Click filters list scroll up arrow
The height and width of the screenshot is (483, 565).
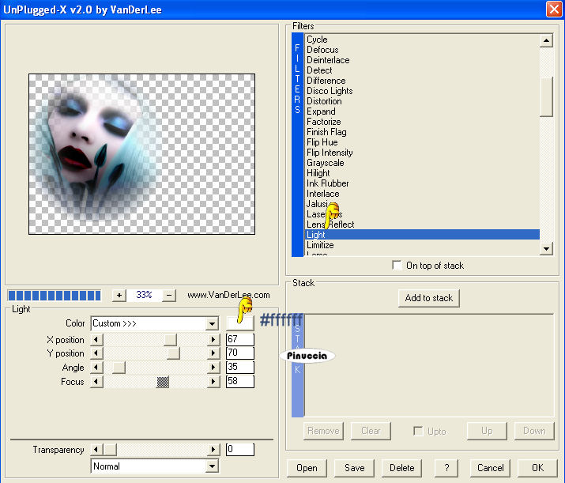(546, 41)
